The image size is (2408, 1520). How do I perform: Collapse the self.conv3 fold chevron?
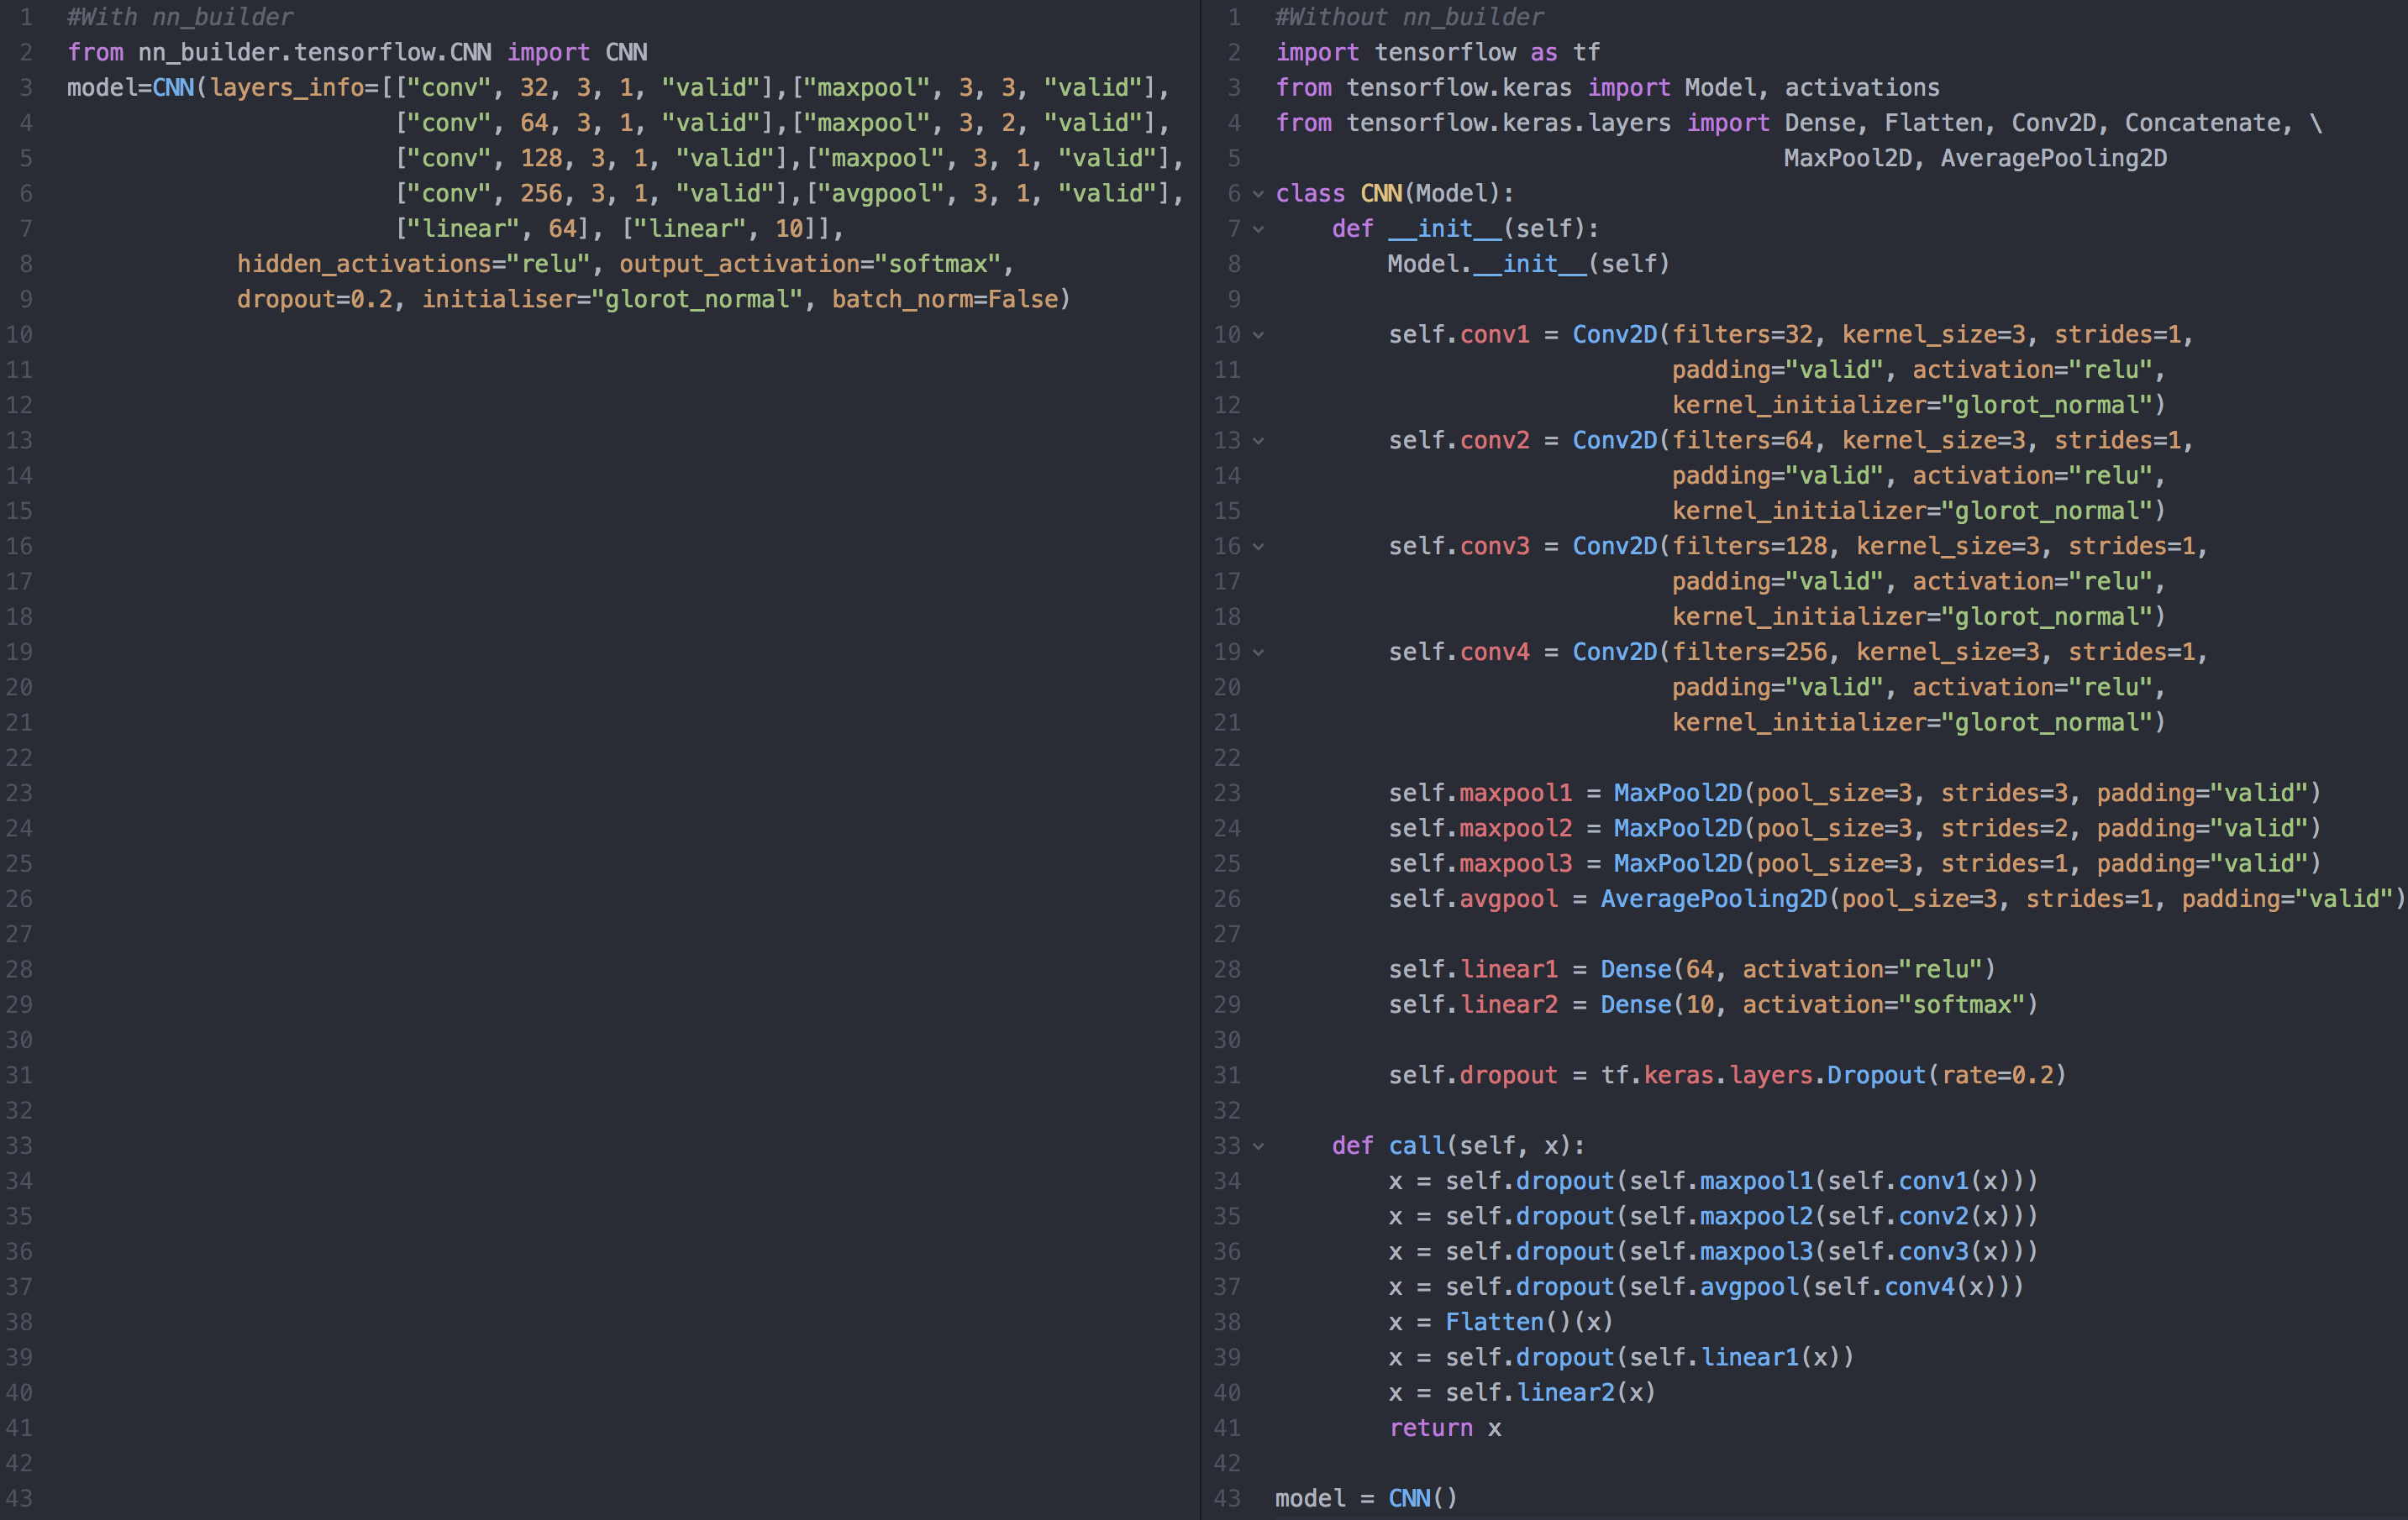click(1258, 547)
